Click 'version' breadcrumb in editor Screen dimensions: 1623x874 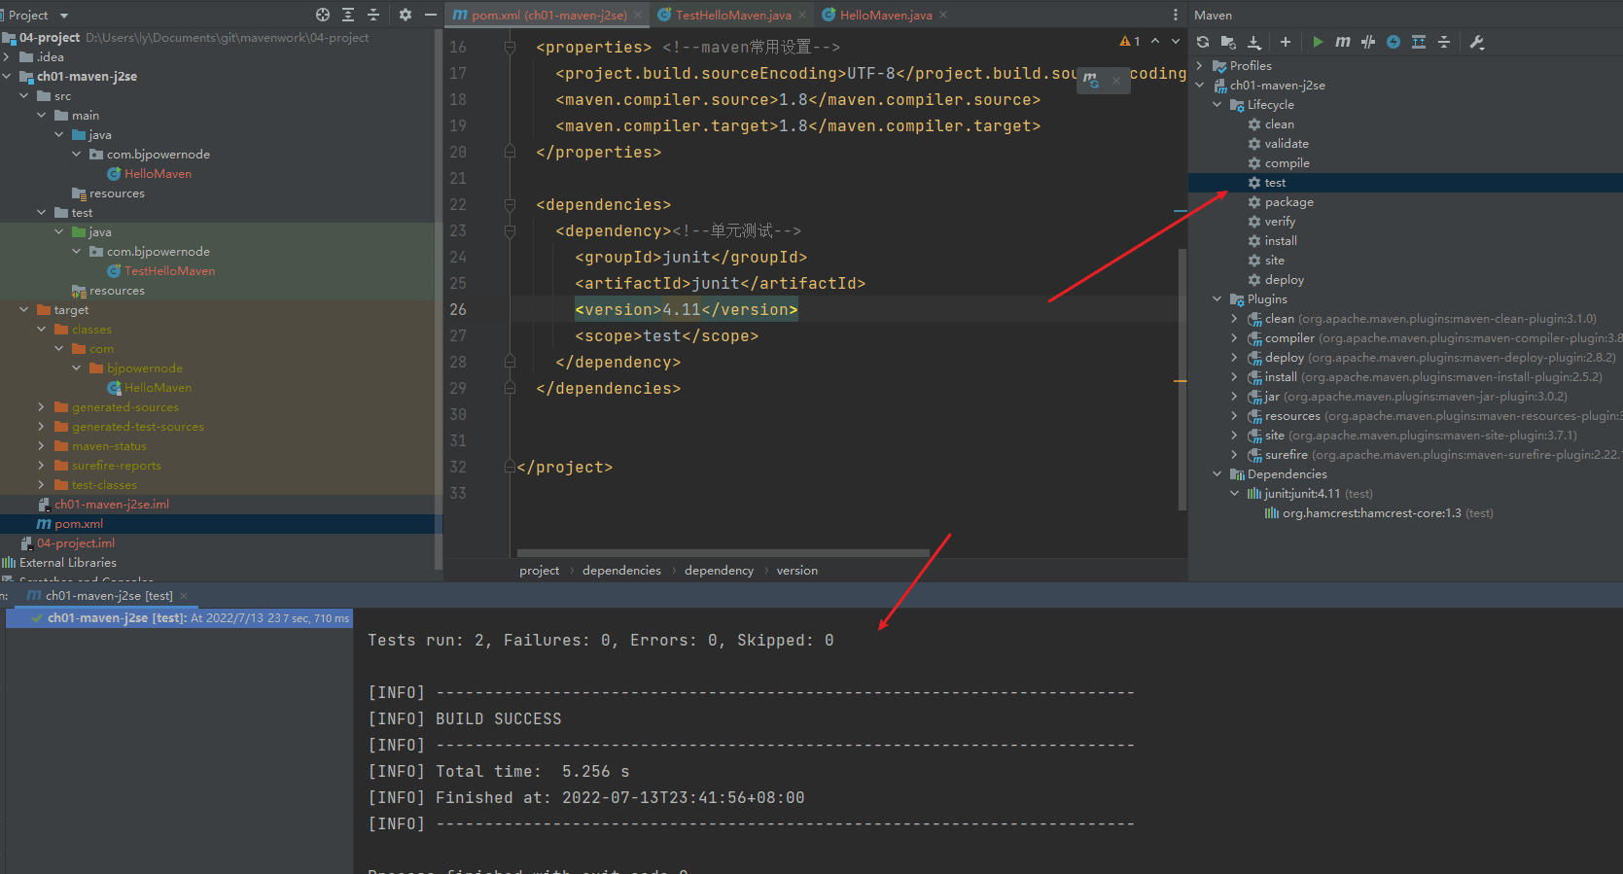tap(797, 571)
